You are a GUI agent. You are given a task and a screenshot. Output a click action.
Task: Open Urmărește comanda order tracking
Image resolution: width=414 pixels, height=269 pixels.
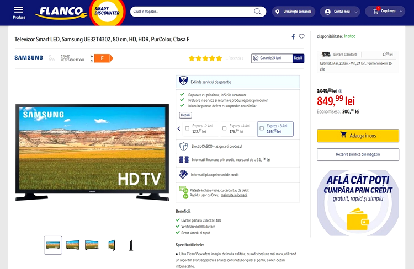coord(294,12)
